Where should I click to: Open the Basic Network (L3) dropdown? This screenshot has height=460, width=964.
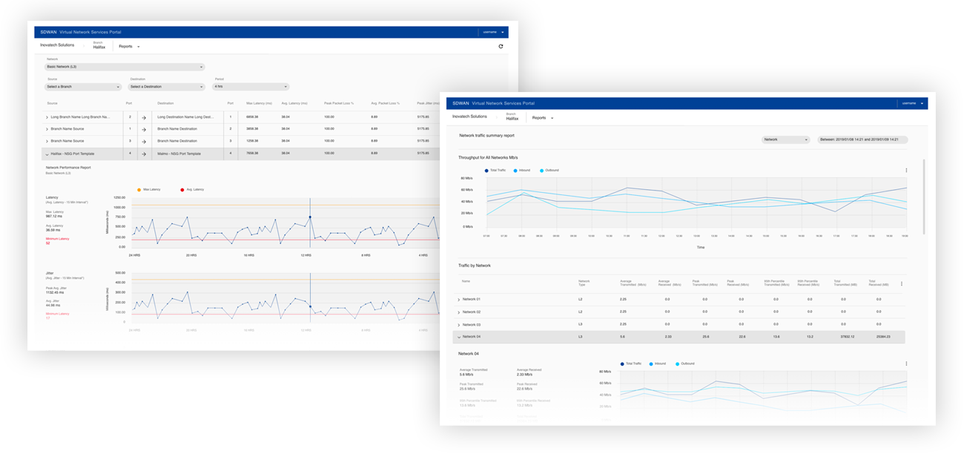(x=124, y=67)
